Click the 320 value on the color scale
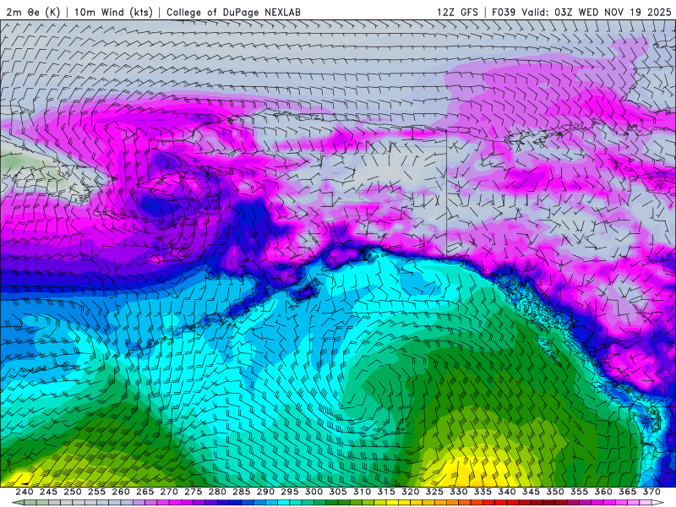 tap(411, 492)
